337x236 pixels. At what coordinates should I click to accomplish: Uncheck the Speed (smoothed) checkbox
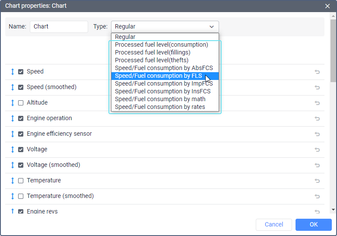coord(21,87)
